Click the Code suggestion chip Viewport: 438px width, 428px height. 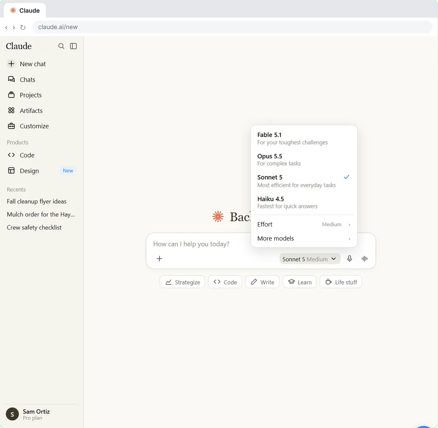coord(225,282)
